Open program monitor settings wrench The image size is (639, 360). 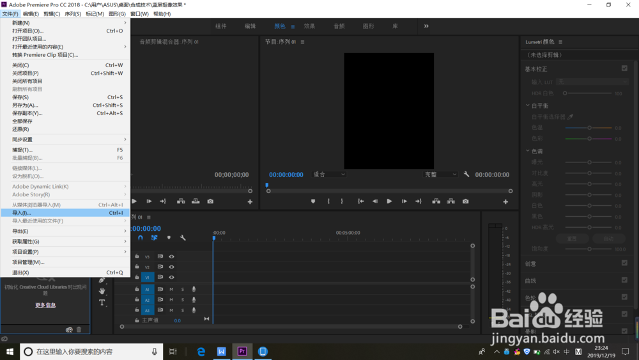(466, 175)
